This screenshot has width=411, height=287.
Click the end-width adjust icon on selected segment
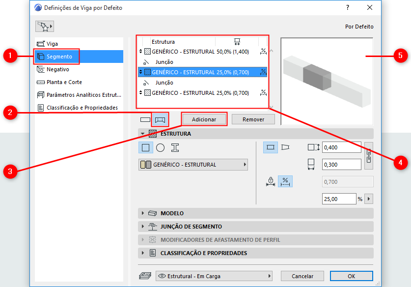[263, 72]
